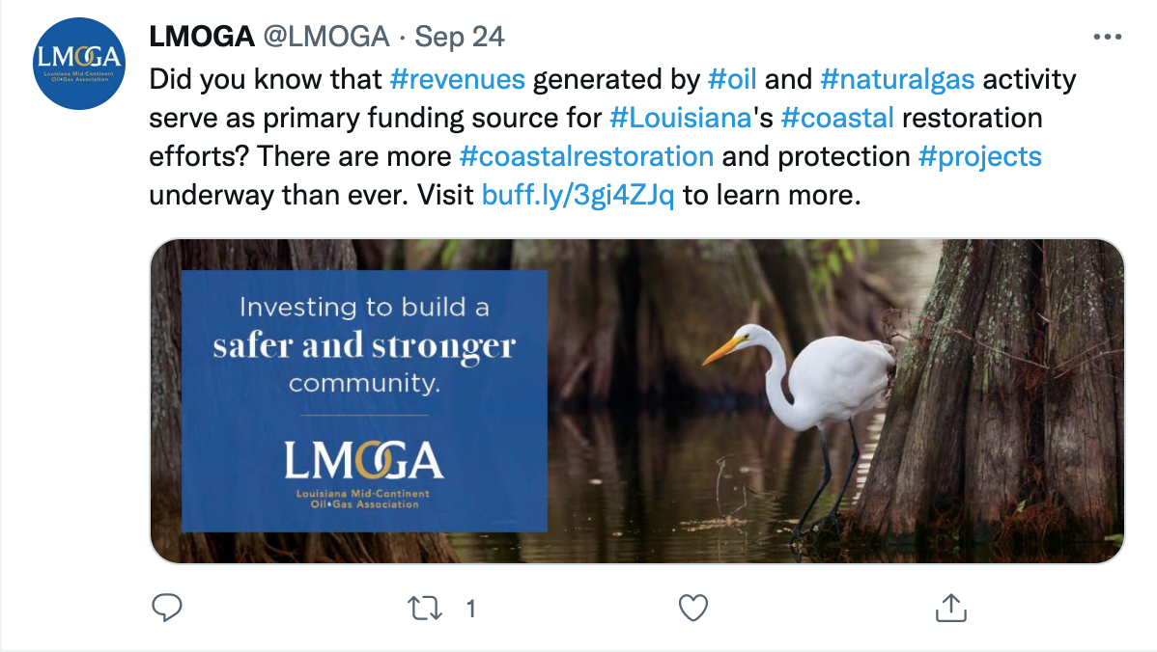Click the reply speech bubble icon

168,608
